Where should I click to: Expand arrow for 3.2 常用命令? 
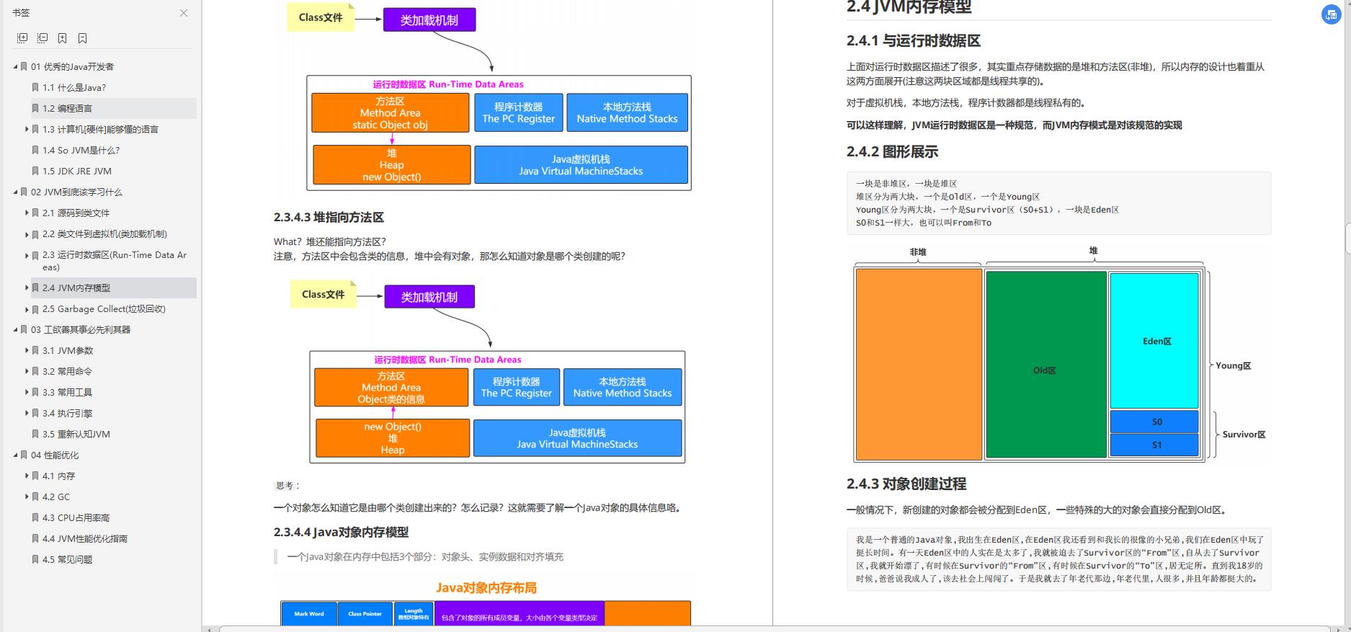pyautogui.click(x=27, y=371)
